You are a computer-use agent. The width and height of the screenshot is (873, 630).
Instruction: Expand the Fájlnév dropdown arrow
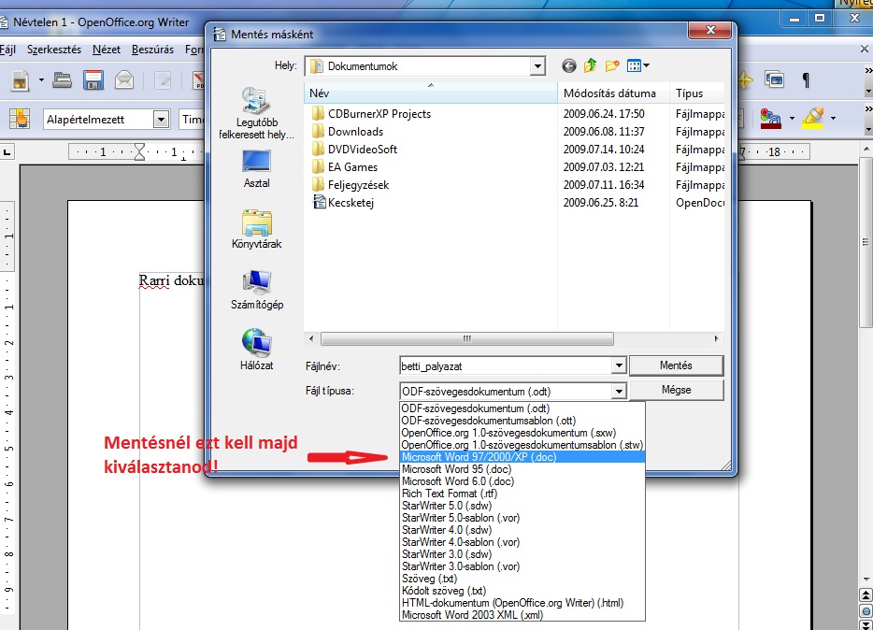point(619,366)
